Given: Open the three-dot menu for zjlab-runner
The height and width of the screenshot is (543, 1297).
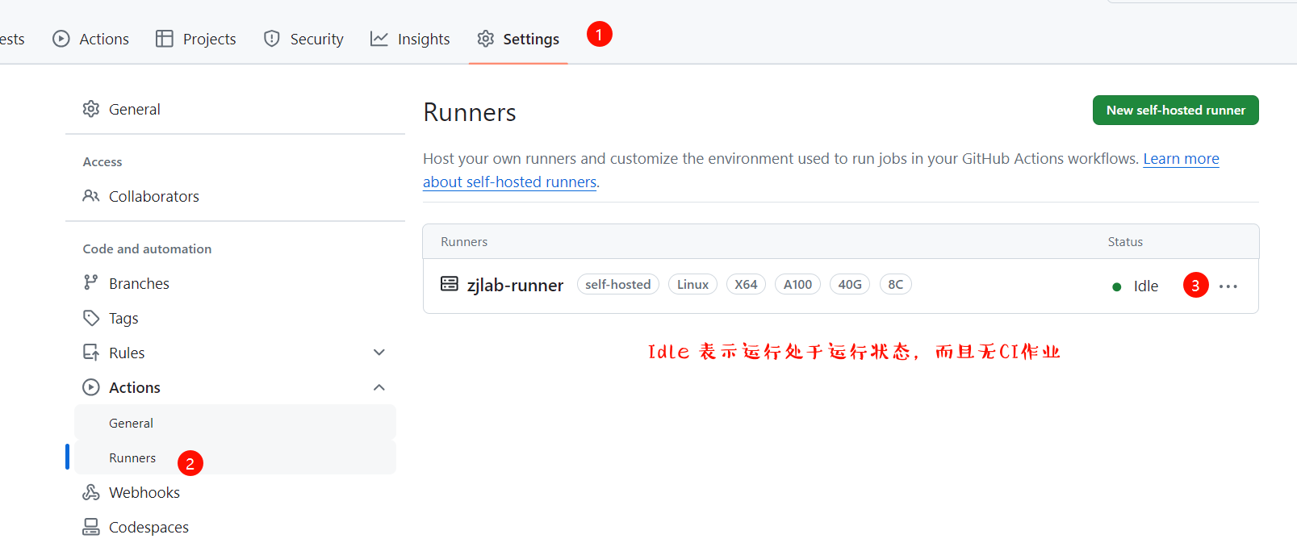Looking at the screenshot, I should pos(1228,286).
